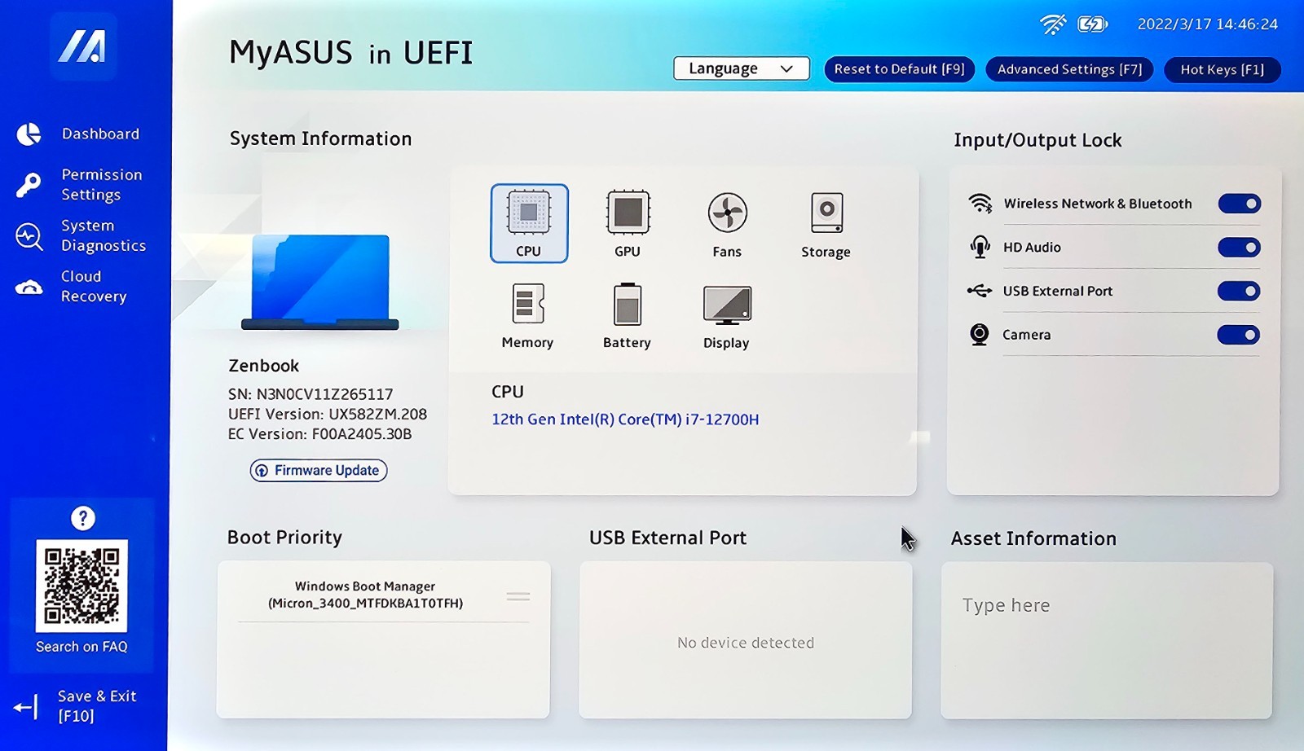The width and height of the screenshot is (1304, 751).
Task: Open the Language dropdown
Action: point(741,68)
